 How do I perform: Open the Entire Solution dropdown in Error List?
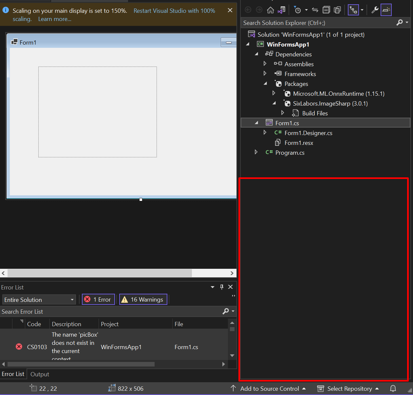pos(71,299)
